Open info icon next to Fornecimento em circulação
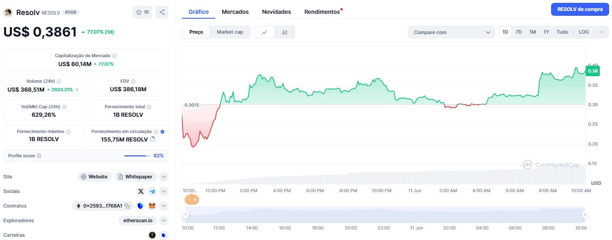The width and height of the screenshot is (612, 240). point(156,132)
